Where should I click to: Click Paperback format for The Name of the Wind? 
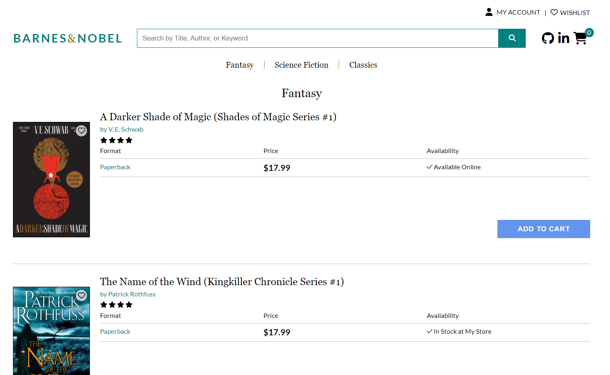(115, 332)
